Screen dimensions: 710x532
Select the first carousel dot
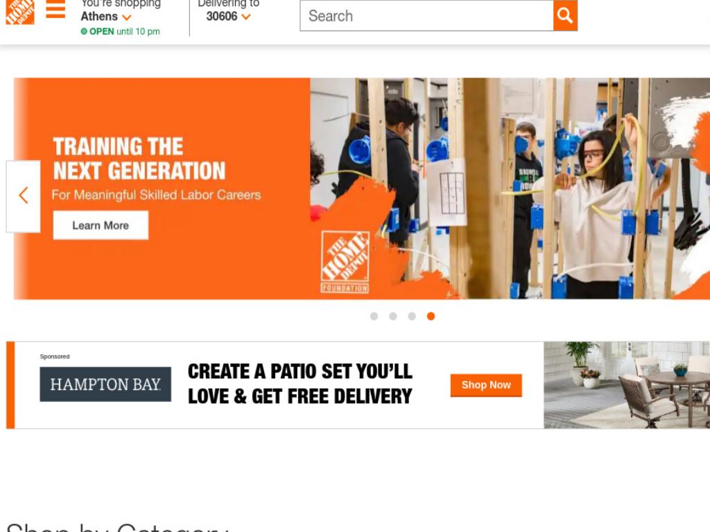374,316
